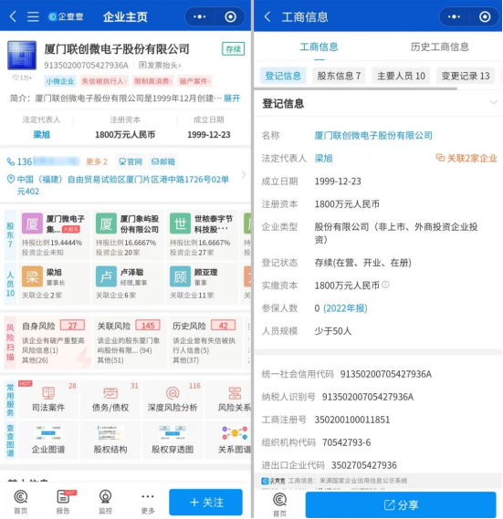View 企业图谱 enterprise graph
503x519 pixels.
point(48,441)
